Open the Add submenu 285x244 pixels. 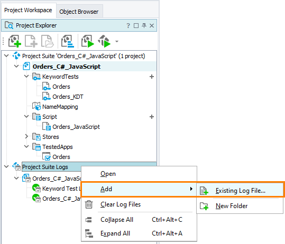pyautogui.click(x=139, y=189)
